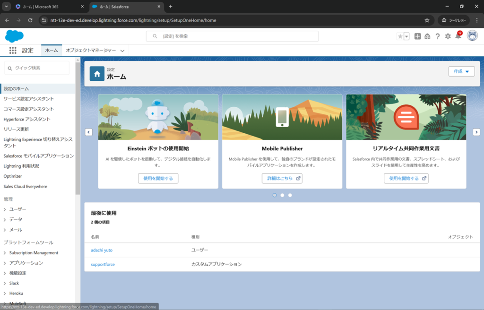Open リリース更新 in sidebar
This screenshot has height=310, width=484.
(16, 129)
